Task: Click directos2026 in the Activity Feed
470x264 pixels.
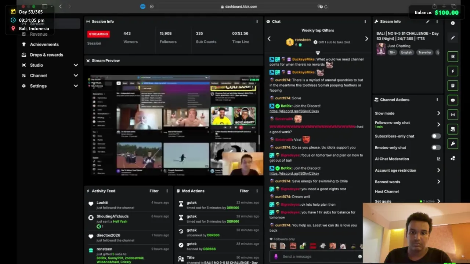Action: coord(108,235)
